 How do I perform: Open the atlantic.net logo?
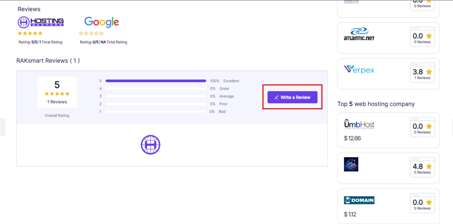point(359,34)
